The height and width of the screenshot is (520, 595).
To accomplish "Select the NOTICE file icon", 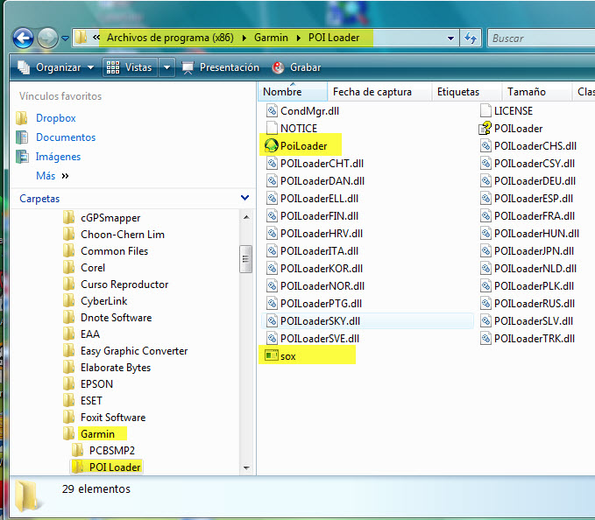I will (272, 129).
